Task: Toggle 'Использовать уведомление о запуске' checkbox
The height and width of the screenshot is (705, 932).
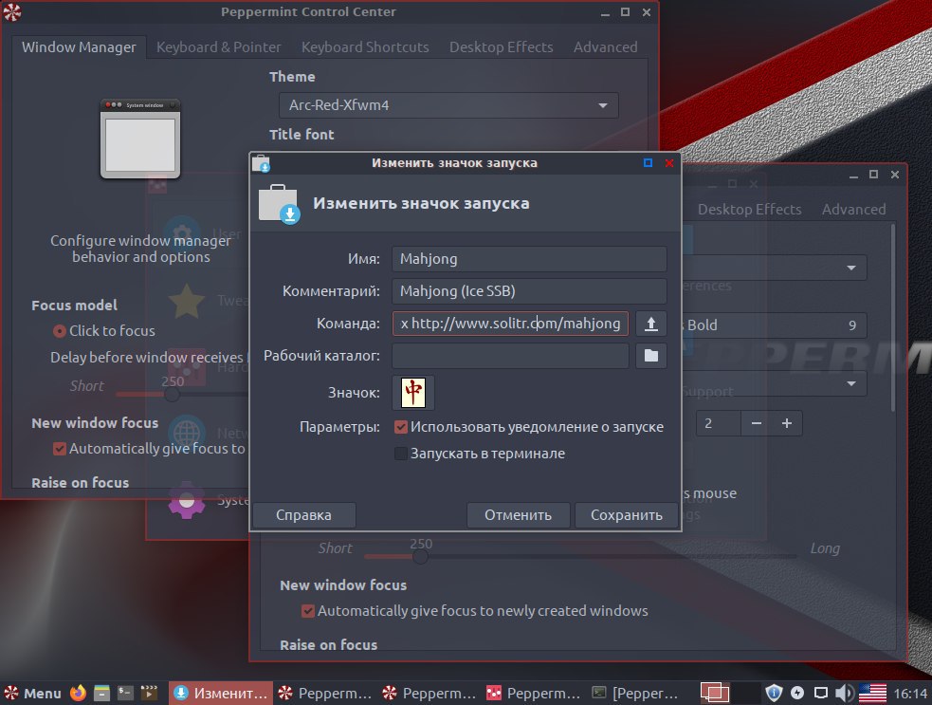Action: pyautogui.click(x=401, y=427)
